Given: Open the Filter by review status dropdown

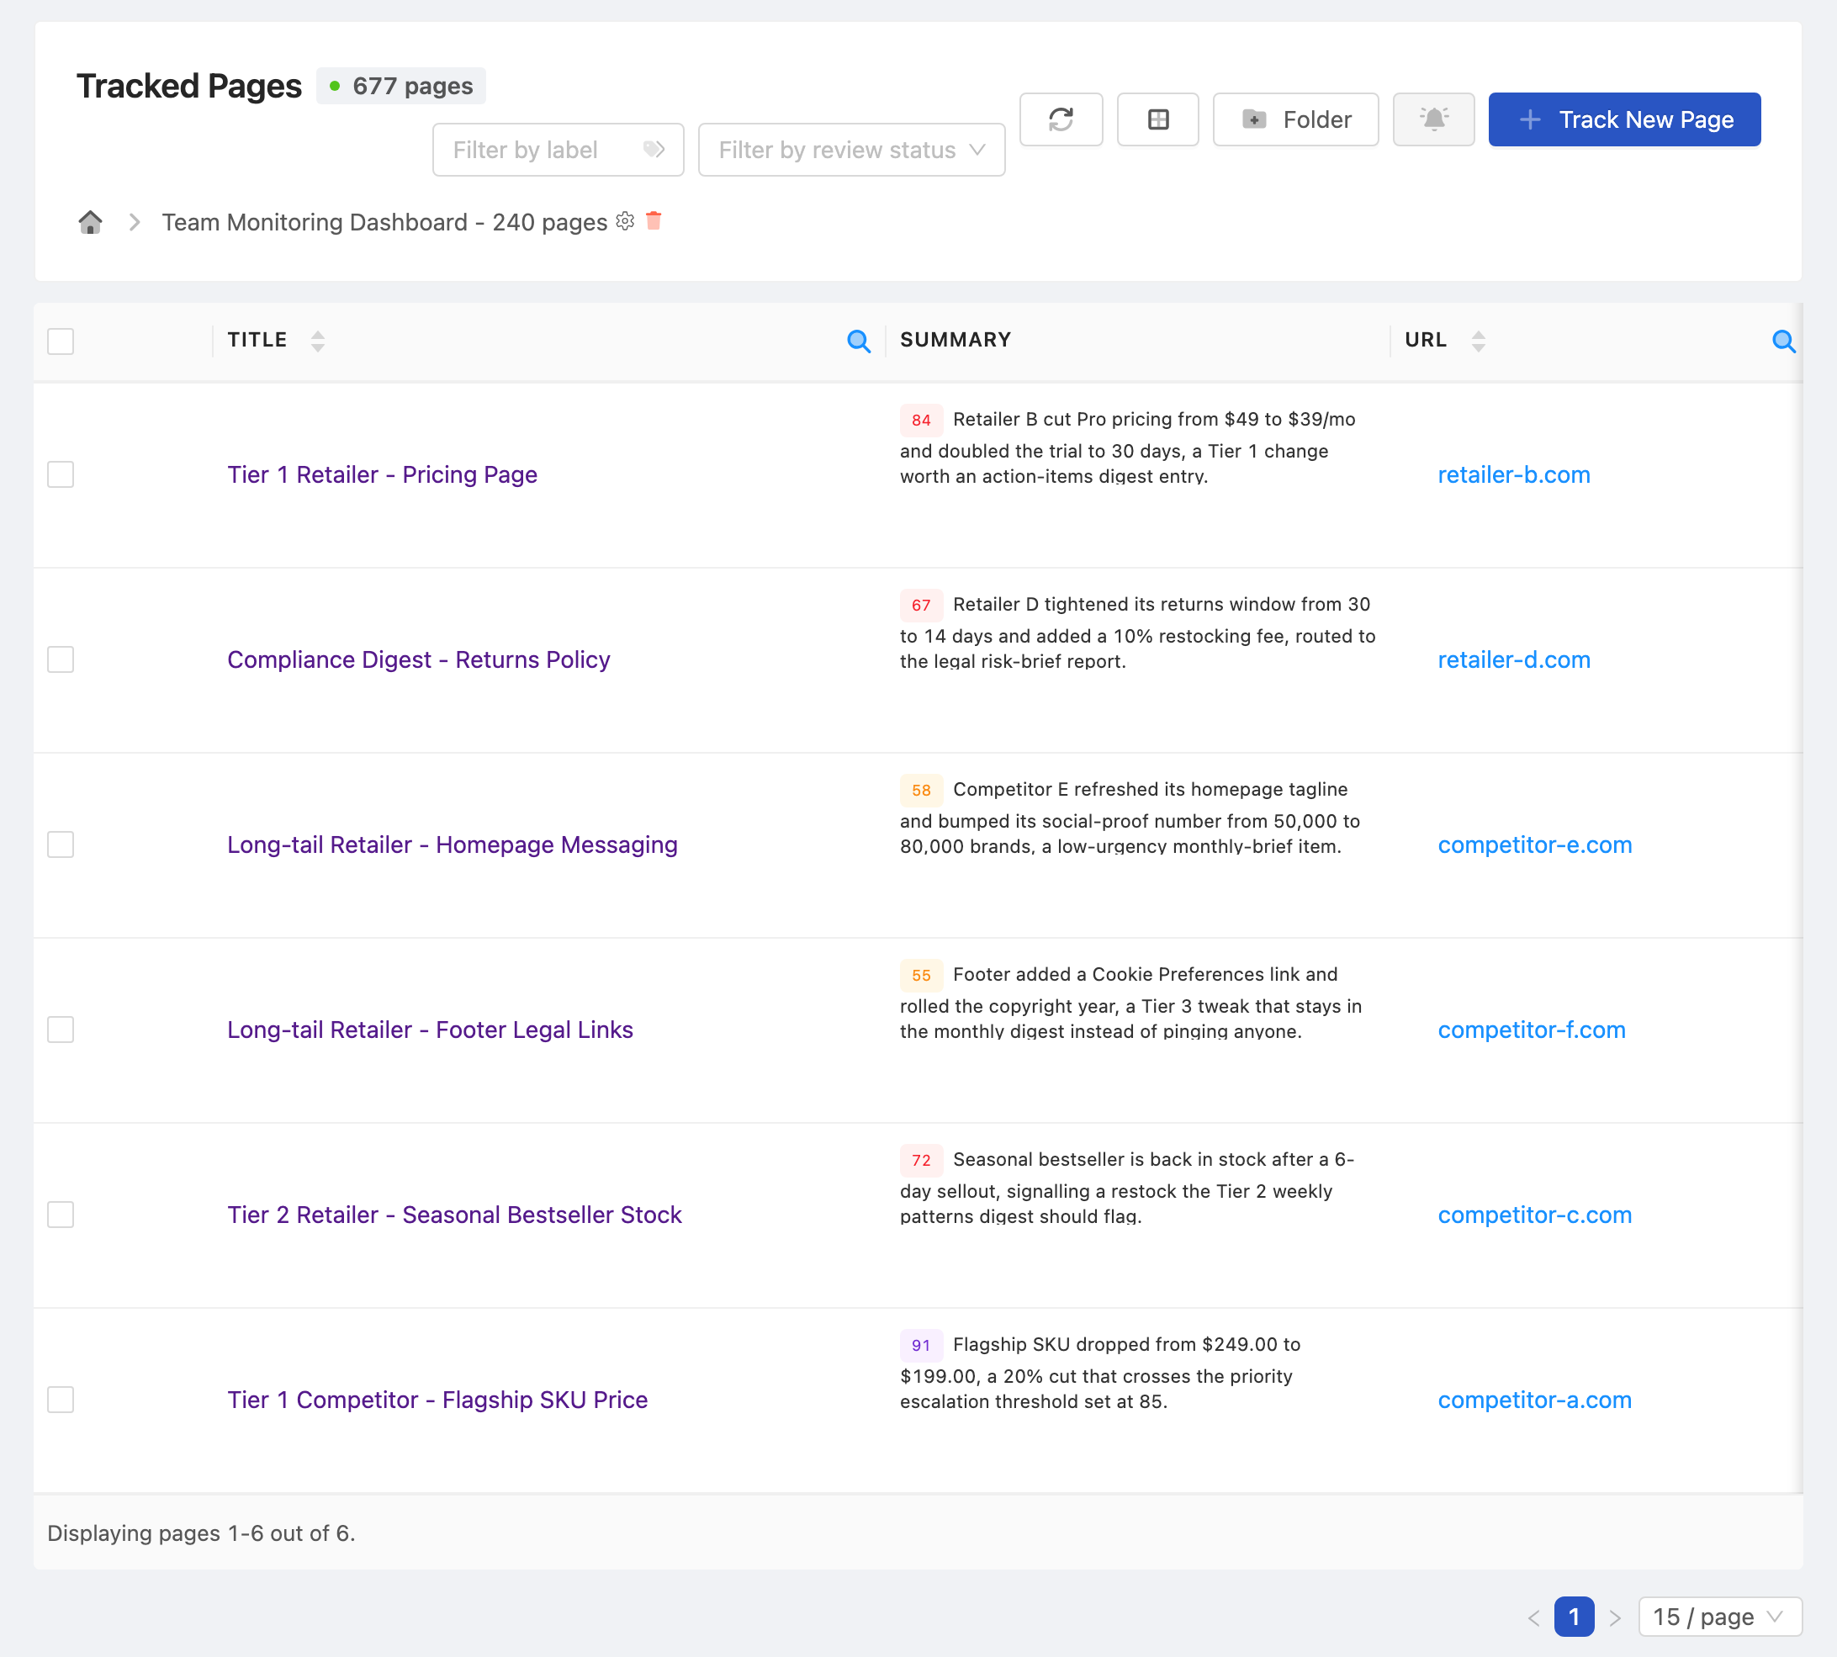Looking at the screenshot, I should click(851, 150).
